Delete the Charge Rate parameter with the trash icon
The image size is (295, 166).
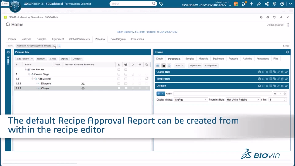tap(282, 72)
